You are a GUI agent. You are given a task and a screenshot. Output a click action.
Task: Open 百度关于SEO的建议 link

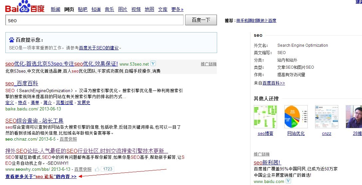[99, 48]
